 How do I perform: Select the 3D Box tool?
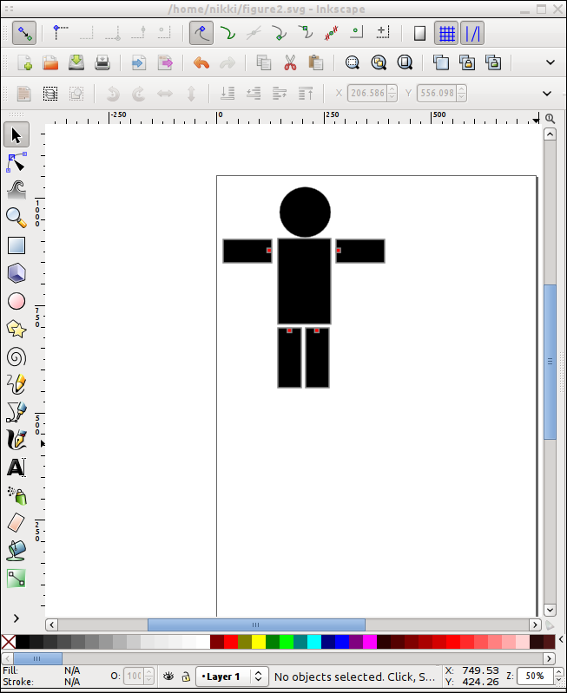(x=16, y=273)
